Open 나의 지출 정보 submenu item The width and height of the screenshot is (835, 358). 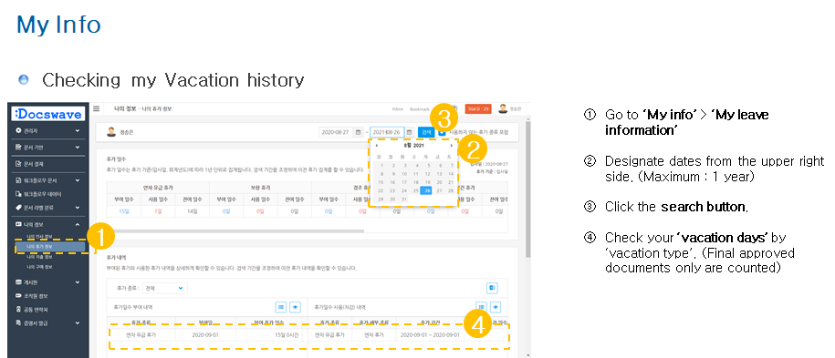click(x=40, y=257)
